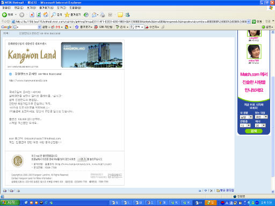Click the History globe icon
This screenshot has height=206, width=275.
[x=86, y=15]
